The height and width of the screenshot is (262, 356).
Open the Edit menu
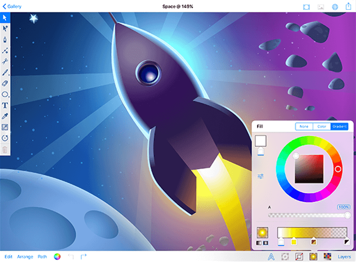pyautogui.click(x=9, y=257)
